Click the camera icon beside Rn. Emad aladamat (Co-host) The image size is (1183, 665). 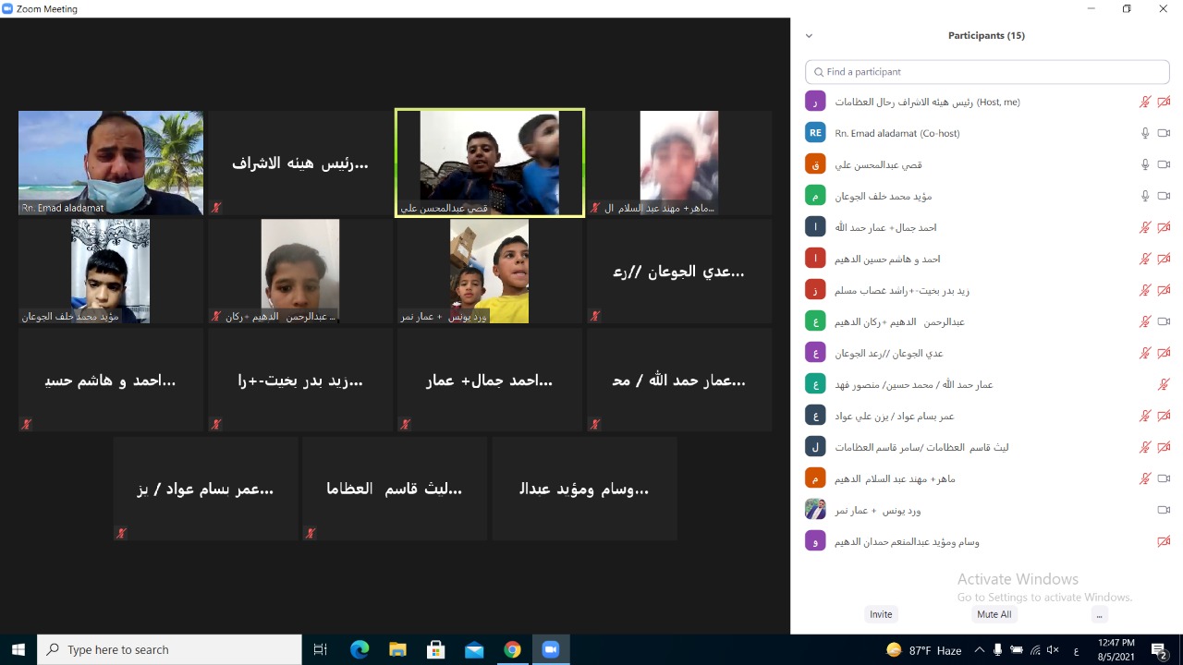point(1164,132)
